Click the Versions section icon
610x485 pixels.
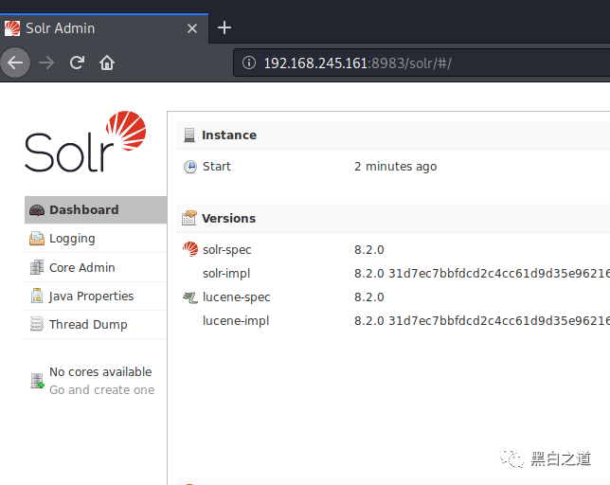pos(189,218)
